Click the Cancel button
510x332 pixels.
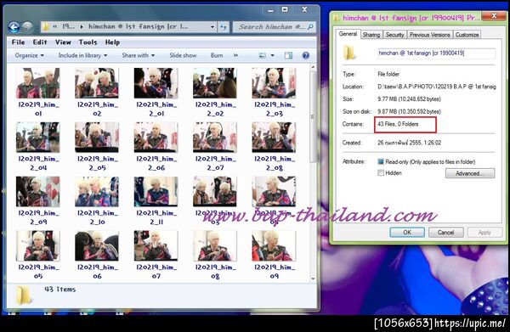click(445, 233)
